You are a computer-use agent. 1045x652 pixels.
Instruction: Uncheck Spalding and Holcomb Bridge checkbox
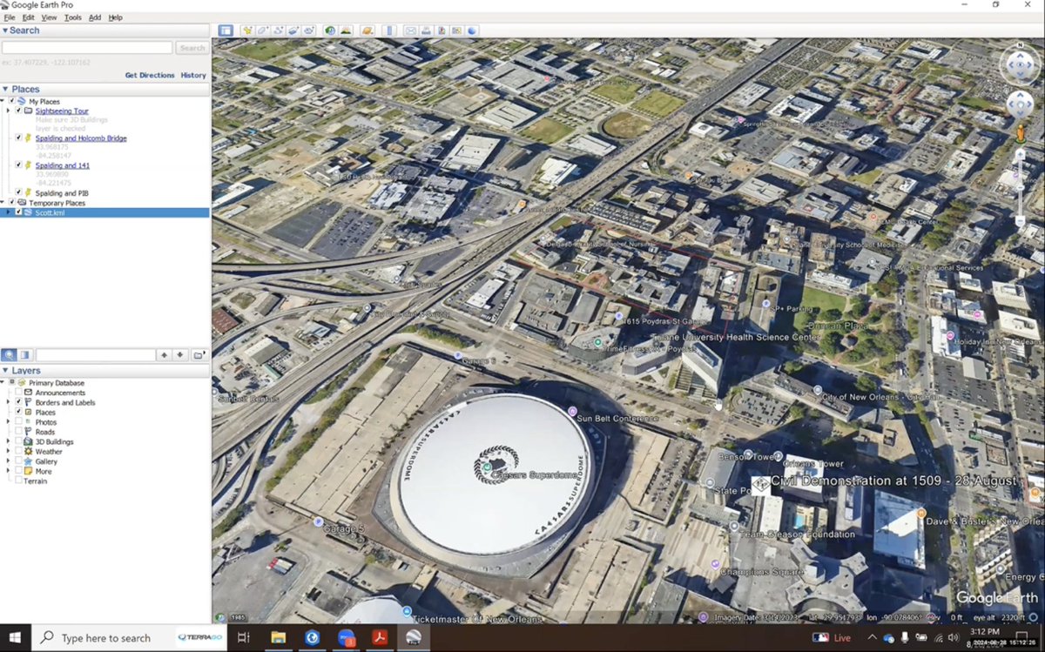(19, 138)
